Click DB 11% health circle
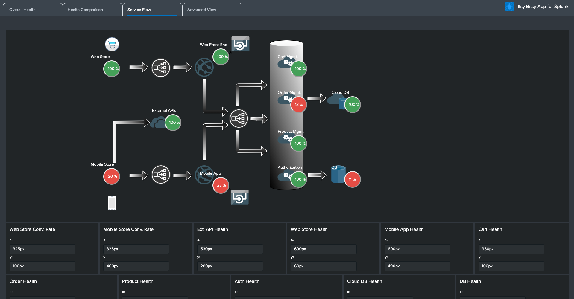574x299 pixels. tap(353, 179)
